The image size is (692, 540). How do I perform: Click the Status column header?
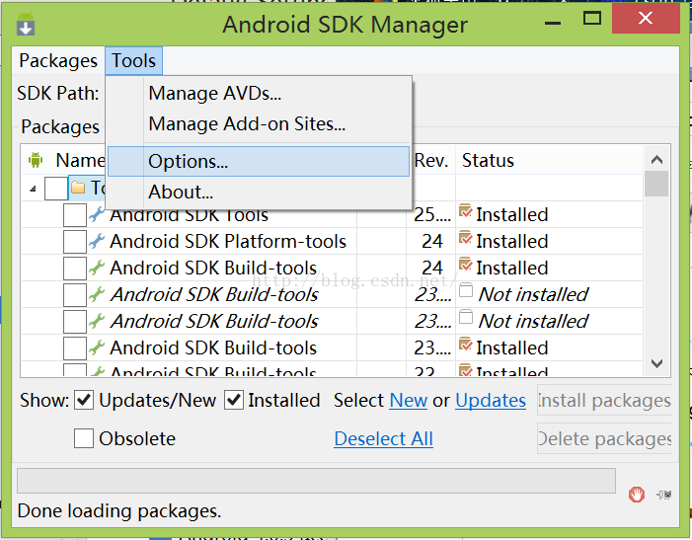click(549, 160)
